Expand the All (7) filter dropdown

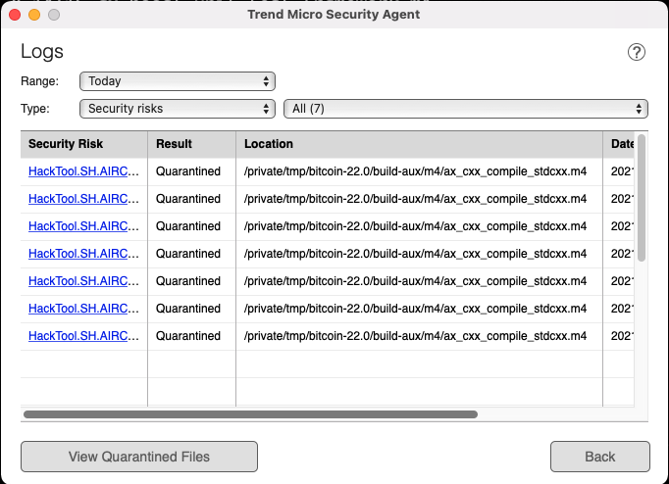click(x=466, y=109)
